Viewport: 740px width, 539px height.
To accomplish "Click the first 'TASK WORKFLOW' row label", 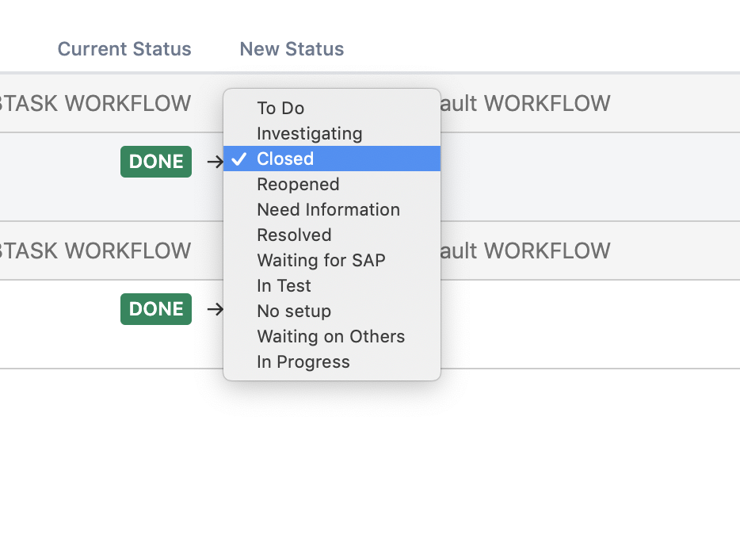I will pyautogui.click(x=95, y=103).
